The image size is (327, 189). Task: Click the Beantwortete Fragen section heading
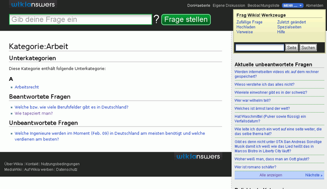click(x=40, y=97)
